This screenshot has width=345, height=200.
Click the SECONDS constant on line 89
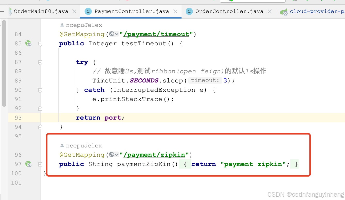tap(144, 80)
